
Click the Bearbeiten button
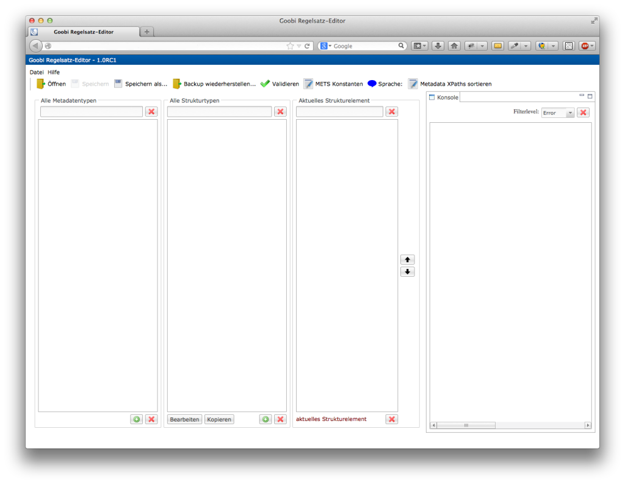click(x=184, y=419)
